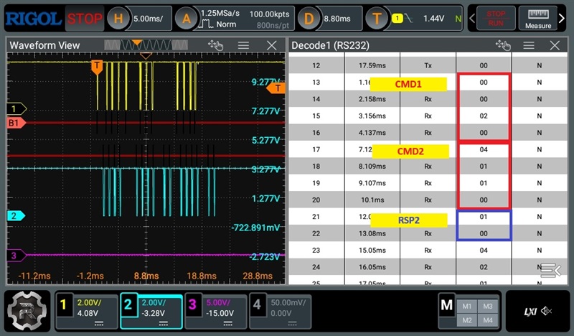Select channel 3 magenta ground marker

[x=17, y=256]
